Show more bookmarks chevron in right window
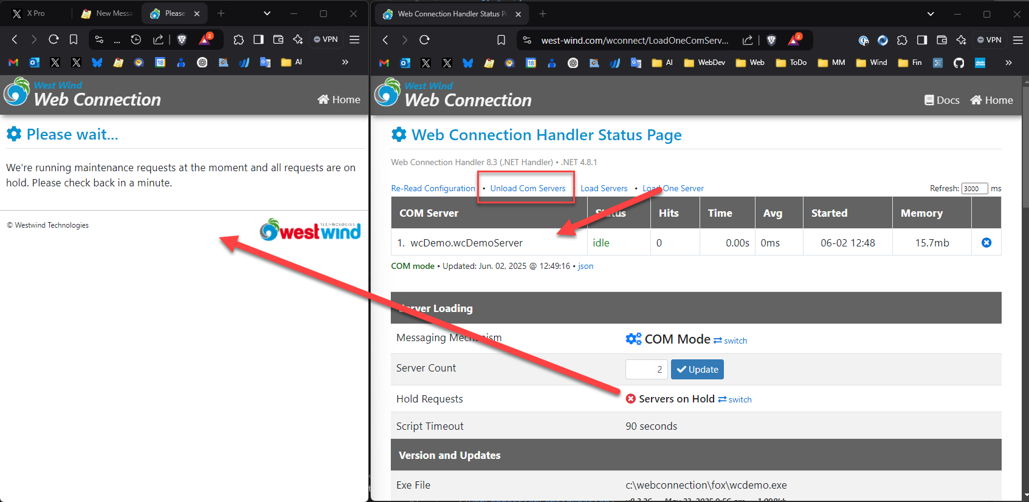This screenshot has height=502, width=1029. click(x=1008, y=63)
